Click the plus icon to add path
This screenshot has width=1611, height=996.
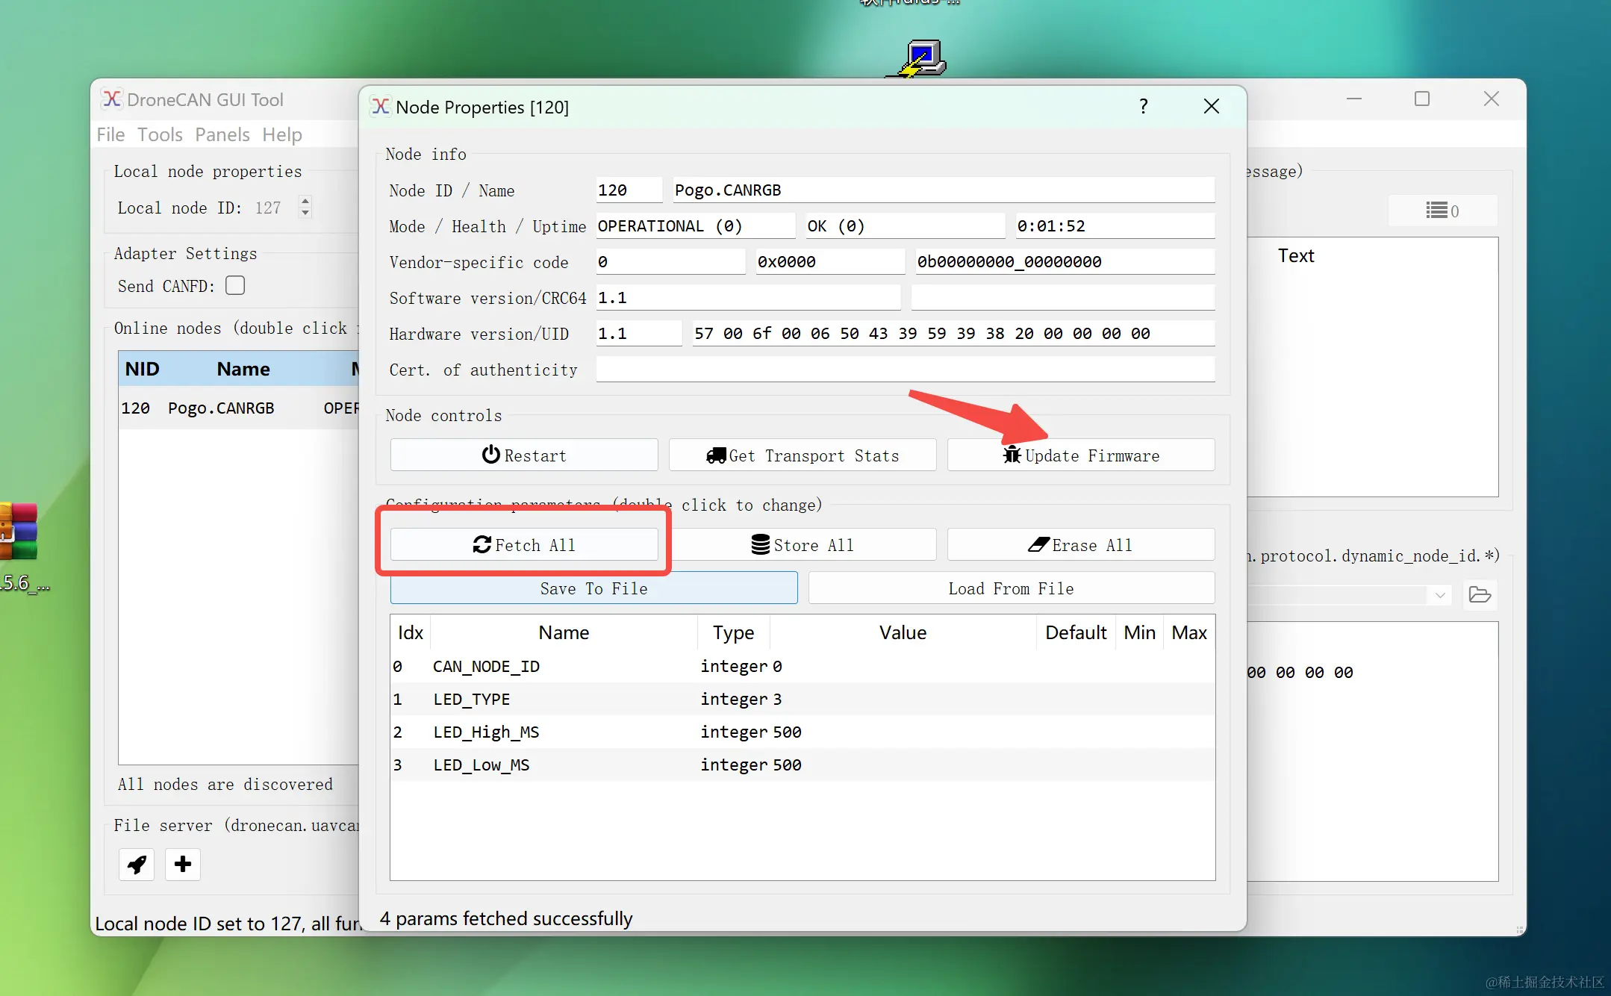183,865
